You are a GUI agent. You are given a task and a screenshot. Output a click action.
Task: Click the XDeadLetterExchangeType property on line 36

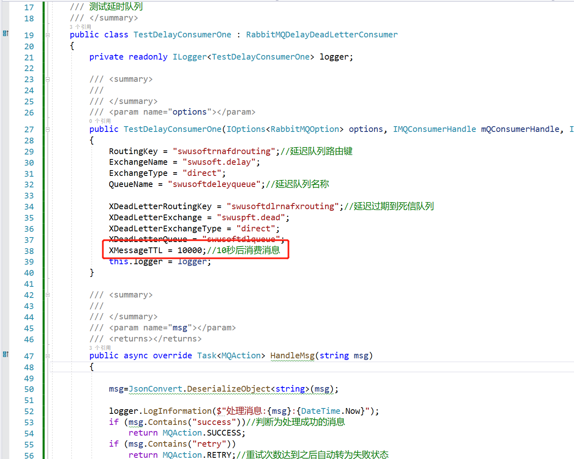(165, 228)
